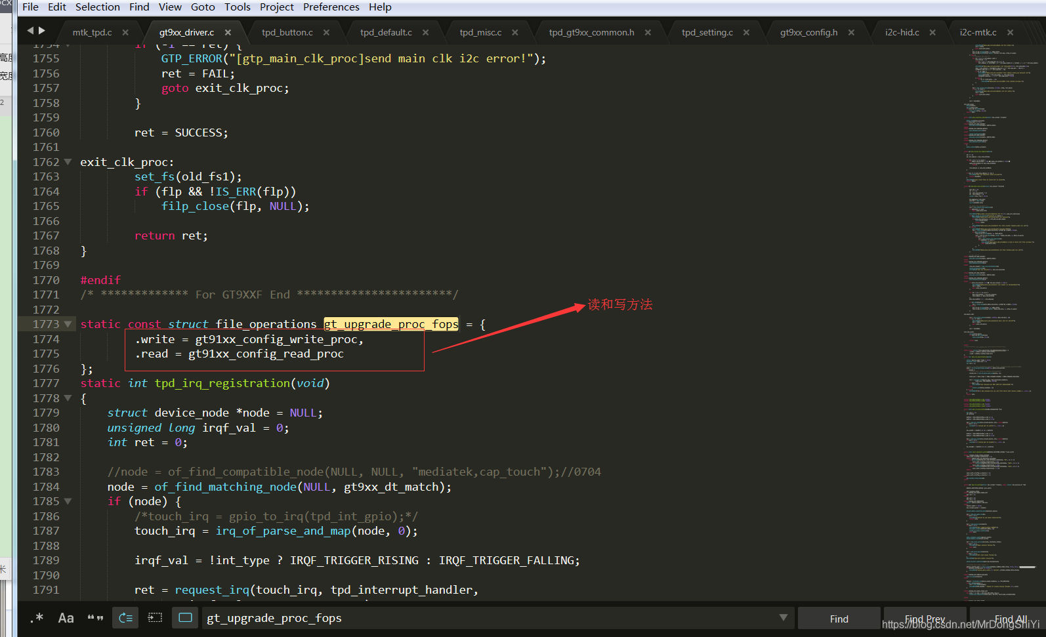Close the gt9xx_config.h tab
1046x637 pixels.
click(851, 32)
